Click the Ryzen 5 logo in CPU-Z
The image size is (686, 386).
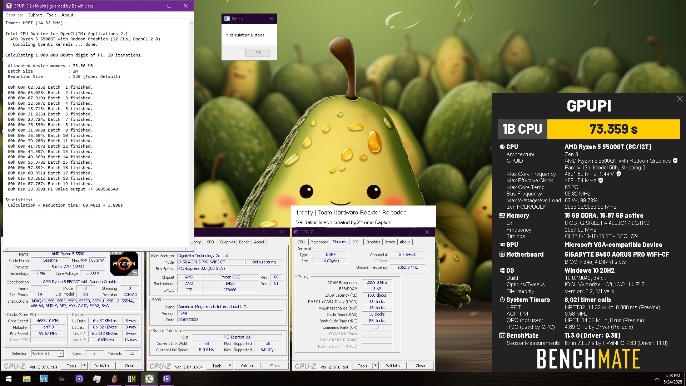click(x=124, y=264)
